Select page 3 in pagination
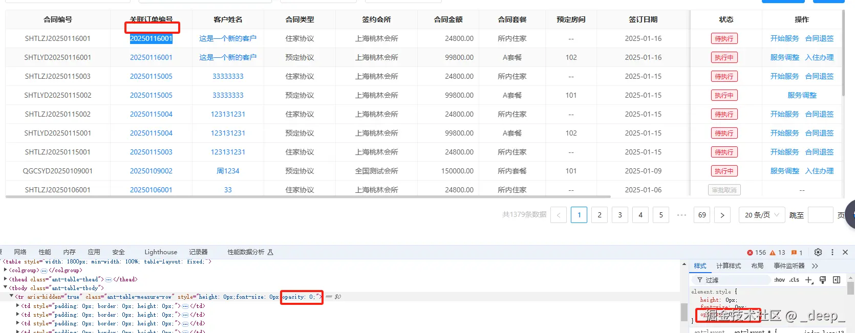 point(620,215)
